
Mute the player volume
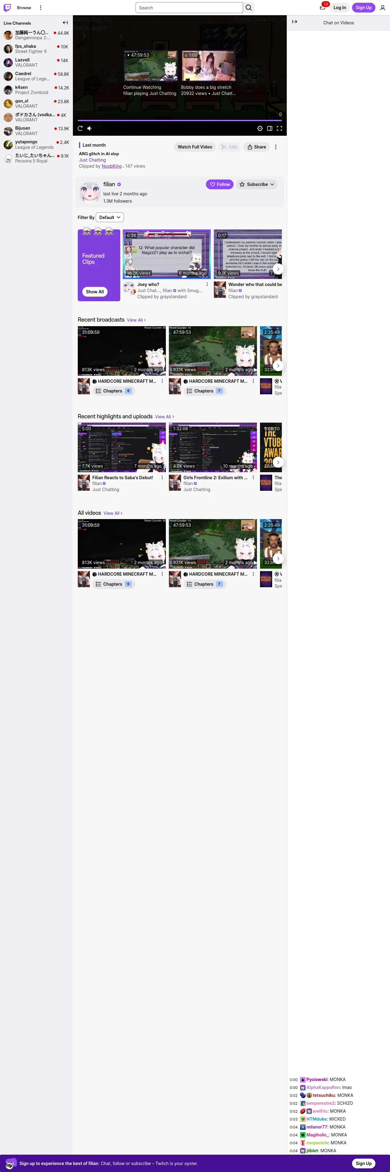[89, 128]
